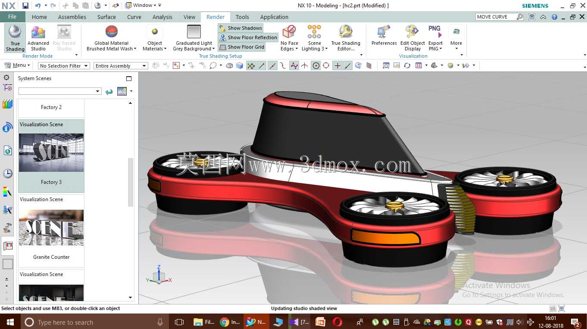The width and height of the screenshot is (587, 329).
Task: Open Advanced Studio render mode
Action: 38,38
